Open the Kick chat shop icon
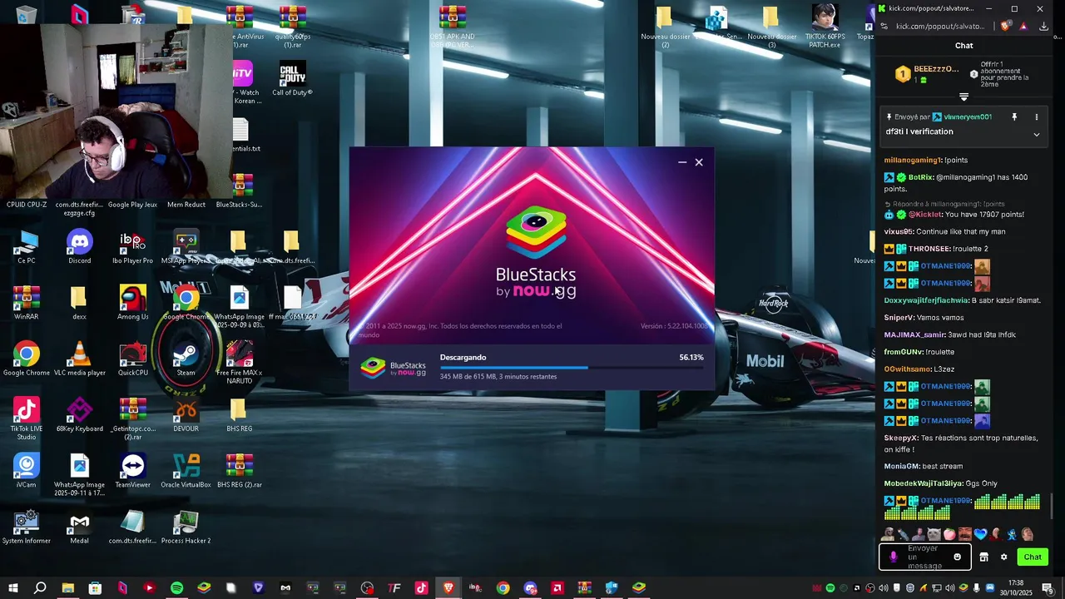The width and height of the screenshot is (1065, 599). click(x=983, y=557)
